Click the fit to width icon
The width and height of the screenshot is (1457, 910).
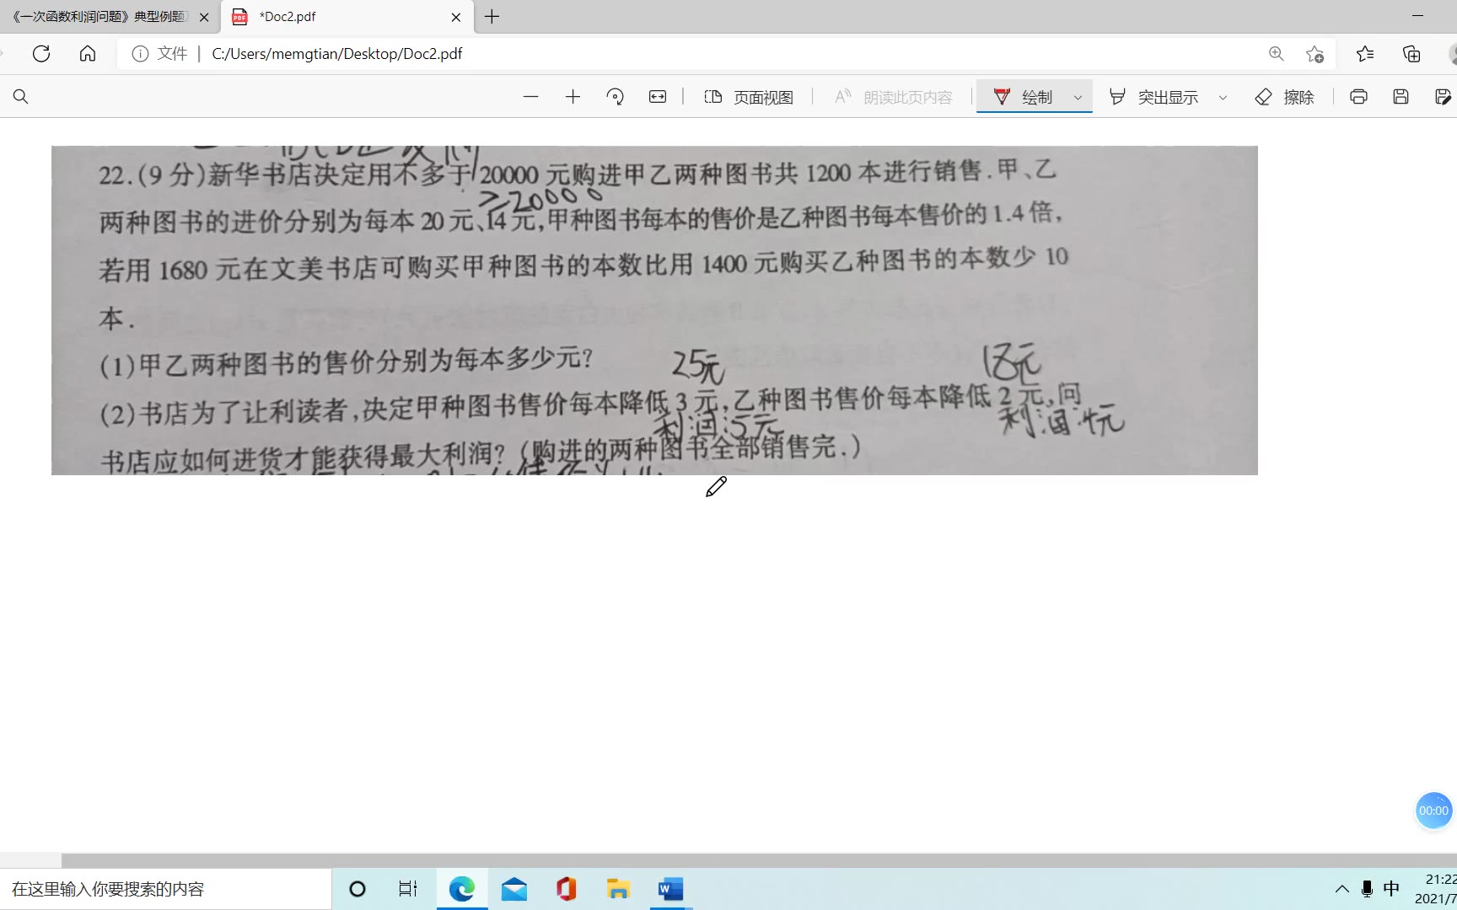pos(658,97)
